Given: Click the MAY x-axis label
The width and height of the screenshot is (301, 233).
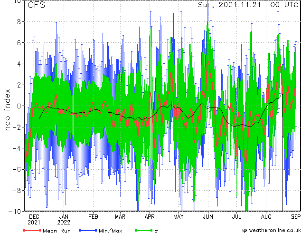Looking at the screenshot, I should [x=179, y=217].
